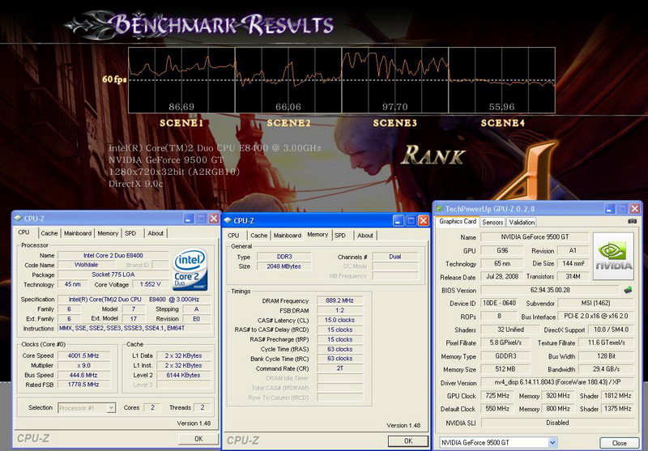Click the GPU-Z title bar app icon

click(439, 209)
